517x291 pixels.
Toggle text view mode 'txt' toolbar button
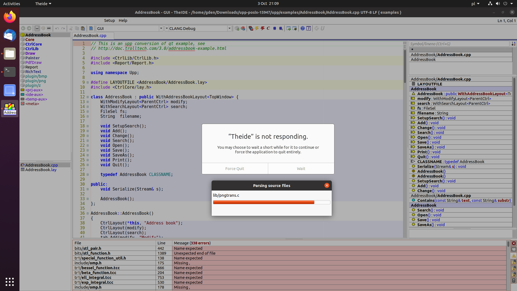pos(37,28)
